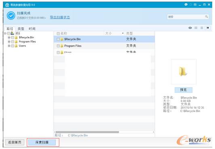Click the app logo in the title bar
The width and height of the screenshot is (215, 149).
point(7,5)
